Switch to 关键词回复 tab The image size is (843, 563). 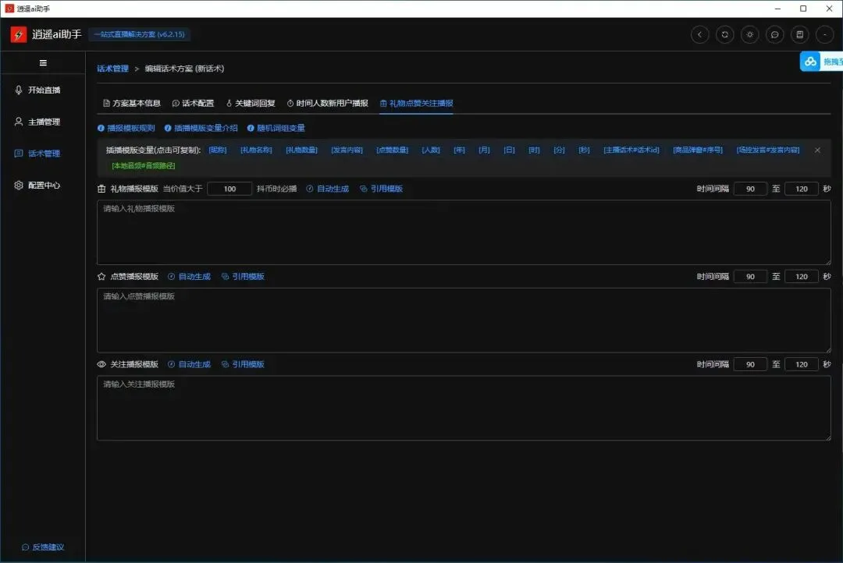251,103
